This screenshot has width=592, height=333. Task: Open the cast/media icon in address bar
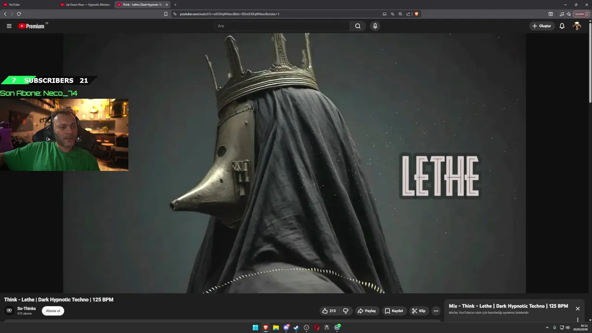[384, 14]
